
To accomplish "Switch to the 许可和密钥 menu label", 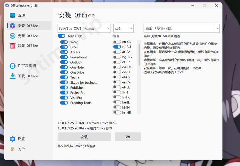I will [27, 66].
